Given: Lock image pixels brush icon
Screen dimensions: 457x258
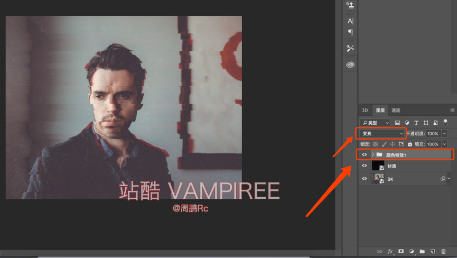Looking at the screenshot, I should [x=384, y=144].
